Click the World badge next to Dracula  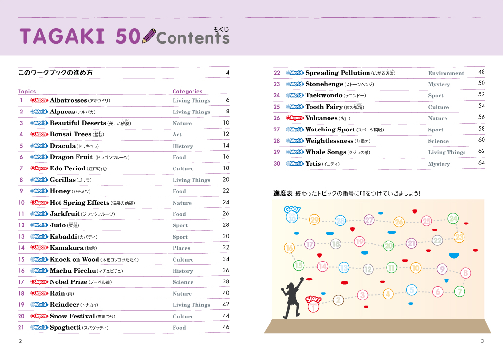39,146
